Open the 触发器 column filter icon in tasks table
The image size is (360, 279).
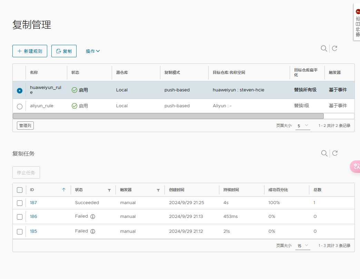click(158, 190)
